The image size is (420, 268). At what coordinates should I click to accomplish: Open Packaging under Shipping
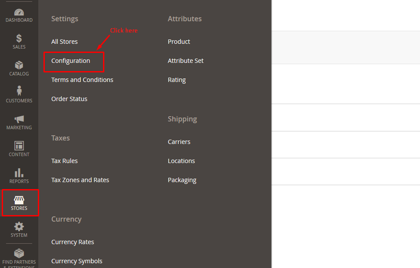point(182,180)
